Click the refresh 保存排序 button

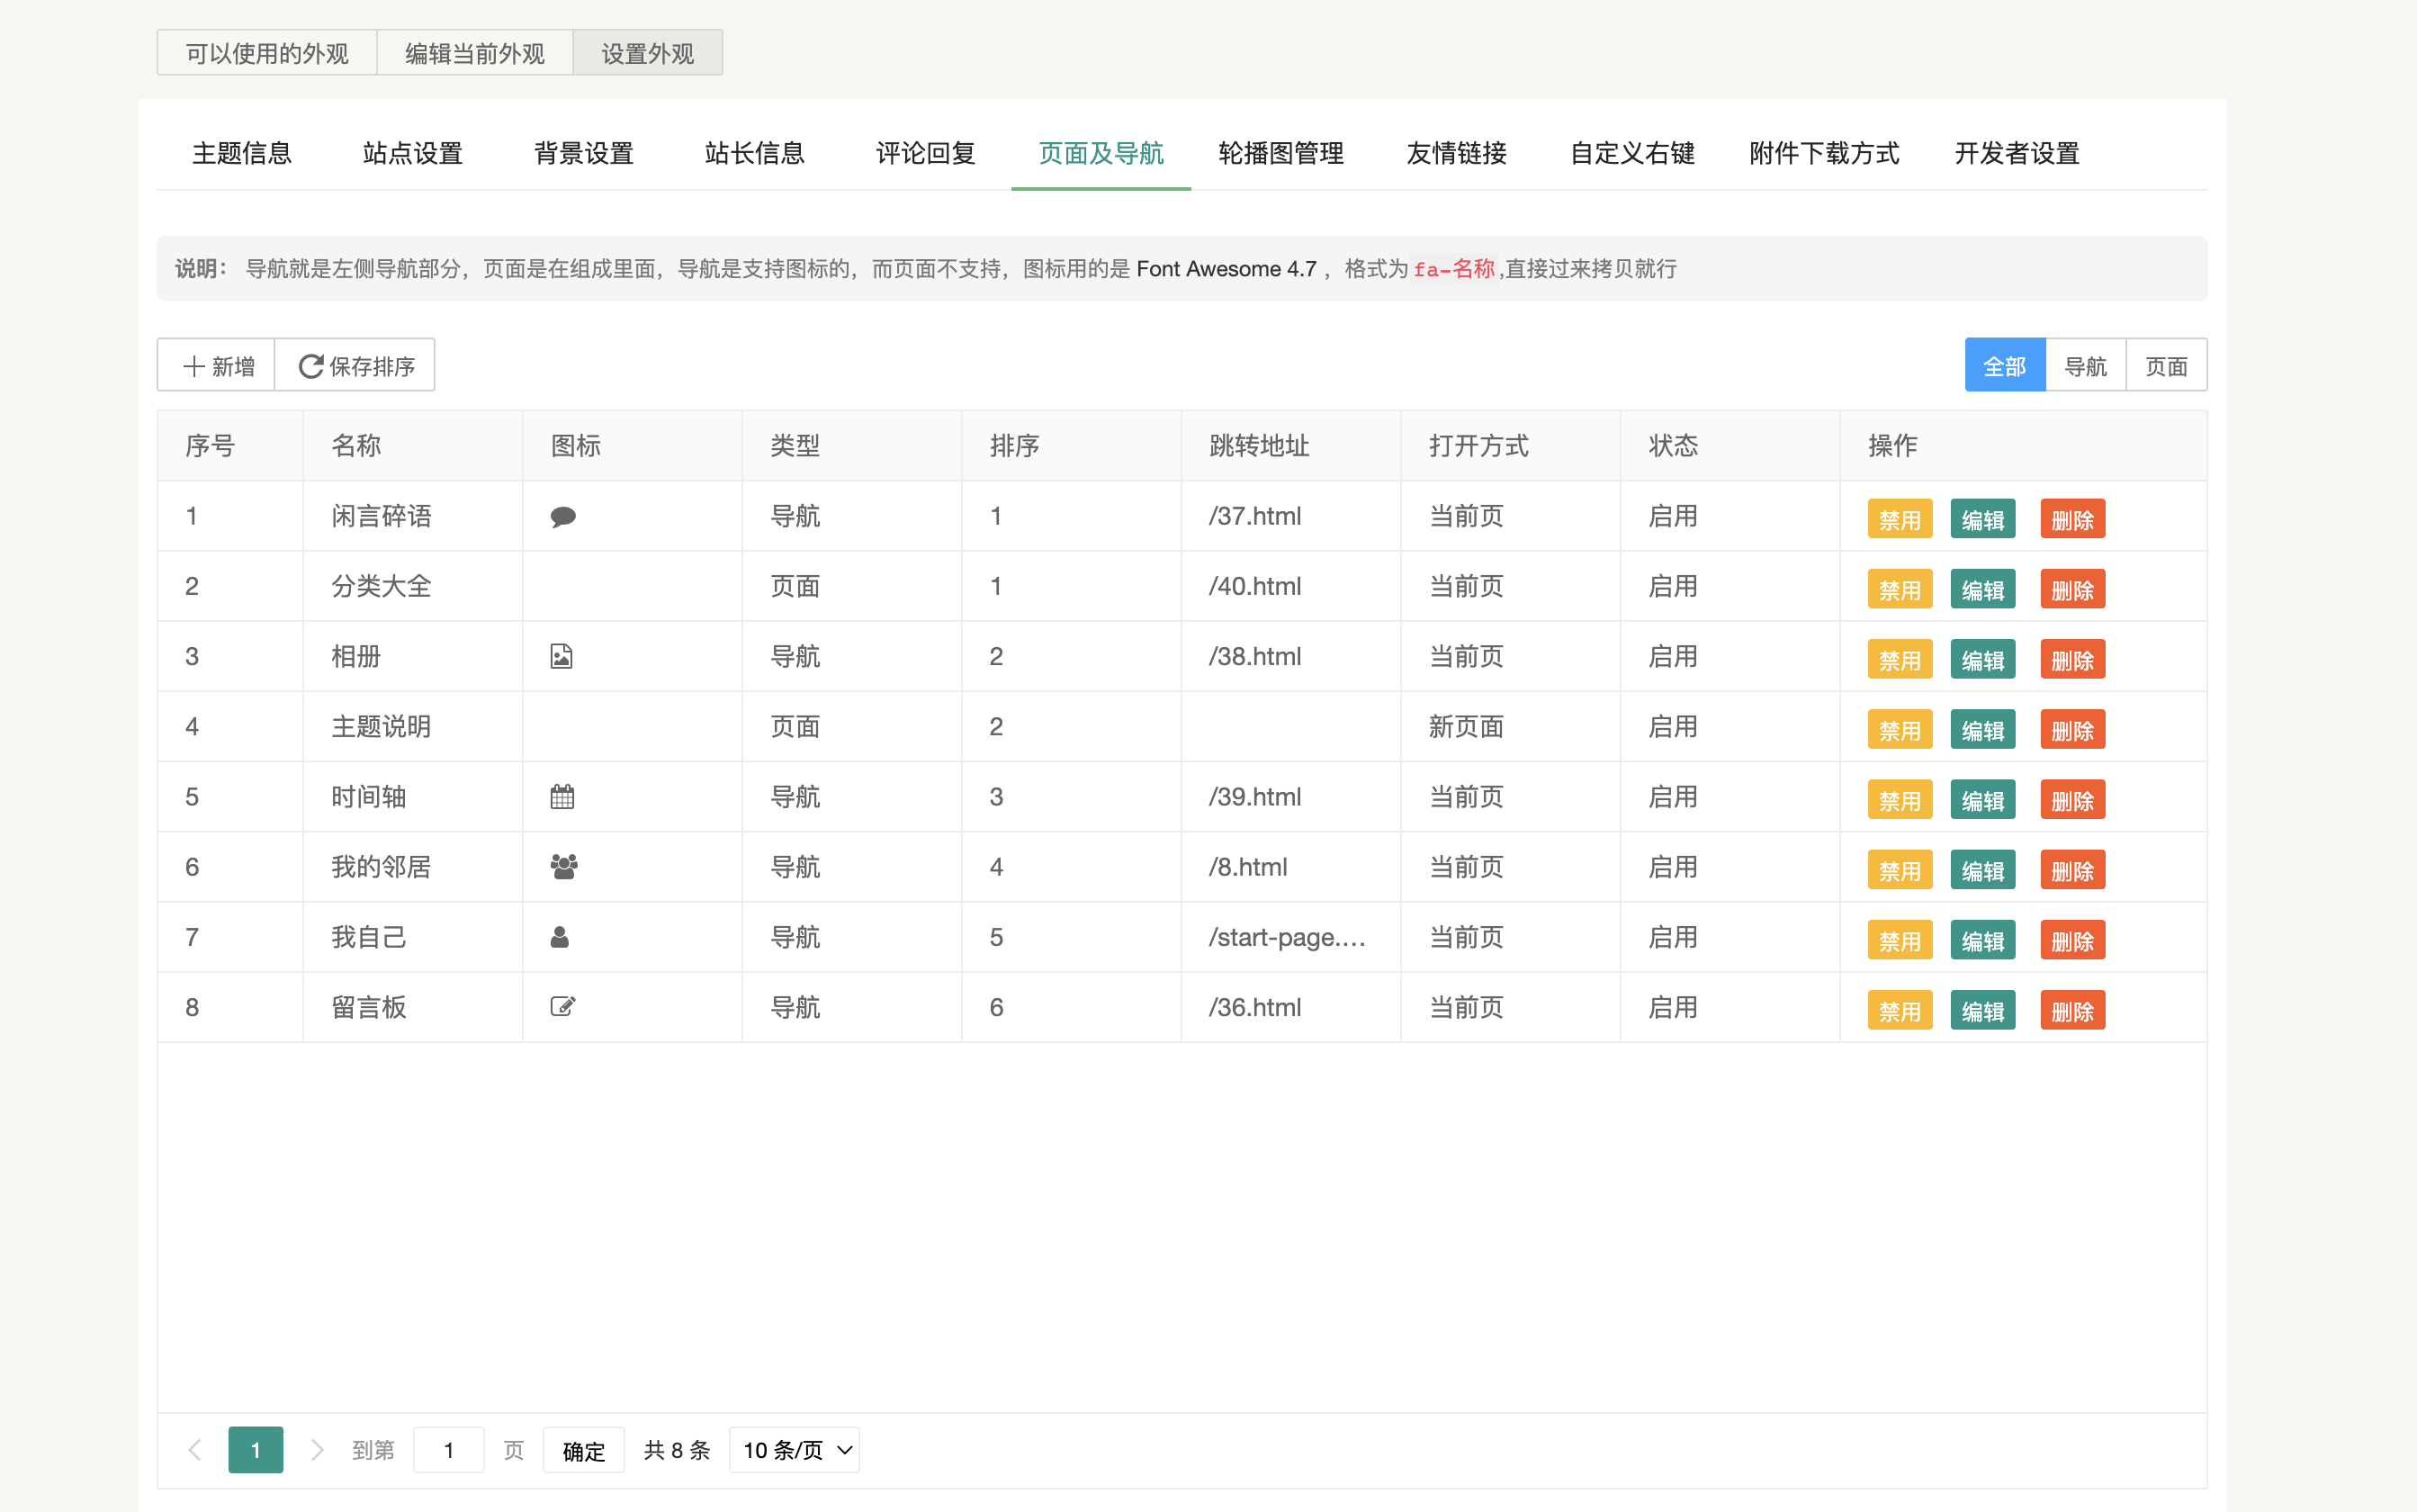[x=355, y=366]
